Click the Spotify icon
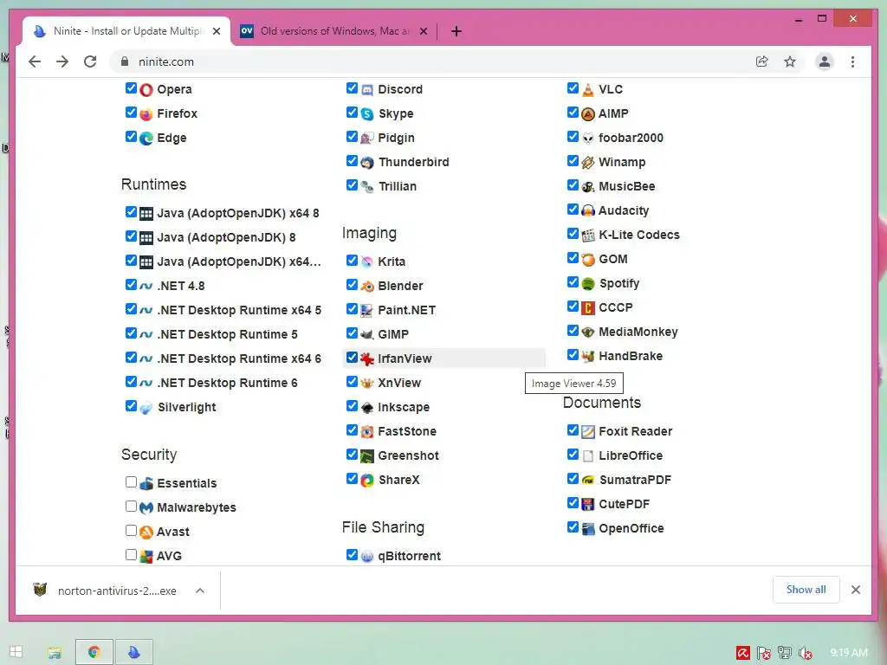Image resolution: width=887 pixels, height=665 pixels. [588, 284]
